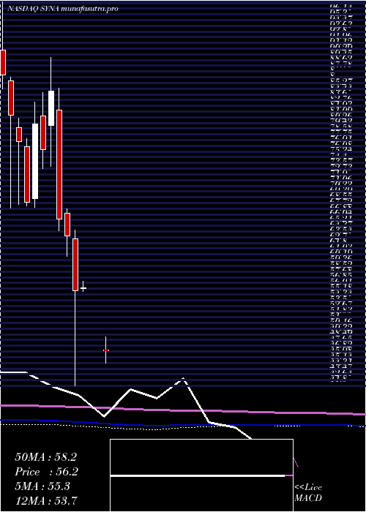Click the white cross doji marker
The image size is (366, 512).
click(83, 288)
